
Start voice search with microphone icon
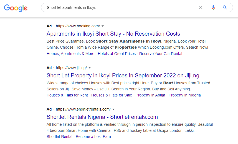click(x=213, y=7)
